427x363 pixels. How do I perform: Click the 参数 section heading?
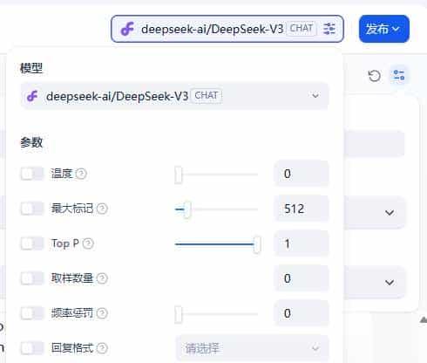coord(31,142)
